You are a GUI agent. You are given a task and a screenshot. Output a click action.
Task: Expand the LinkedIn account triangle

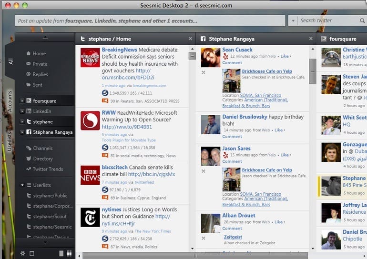pos(22,111)
